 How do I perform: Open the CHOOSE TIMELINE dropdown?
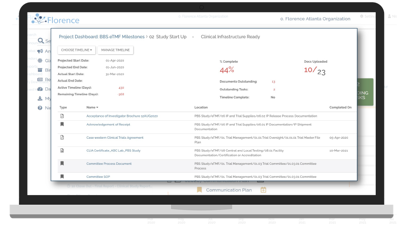click(x=76, y=50)
